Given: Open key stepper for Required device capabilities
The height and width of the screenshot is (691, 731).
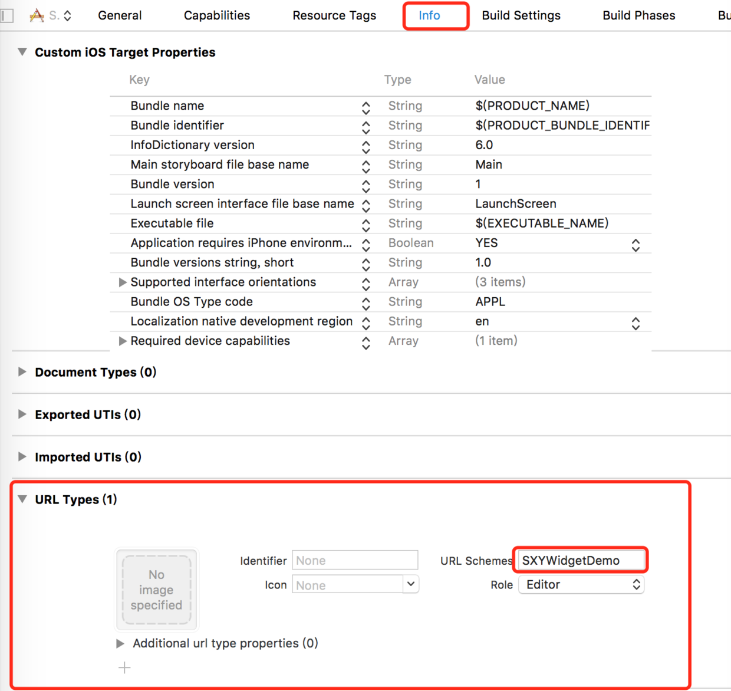Looking at the screenshot, I should (366, 343).
